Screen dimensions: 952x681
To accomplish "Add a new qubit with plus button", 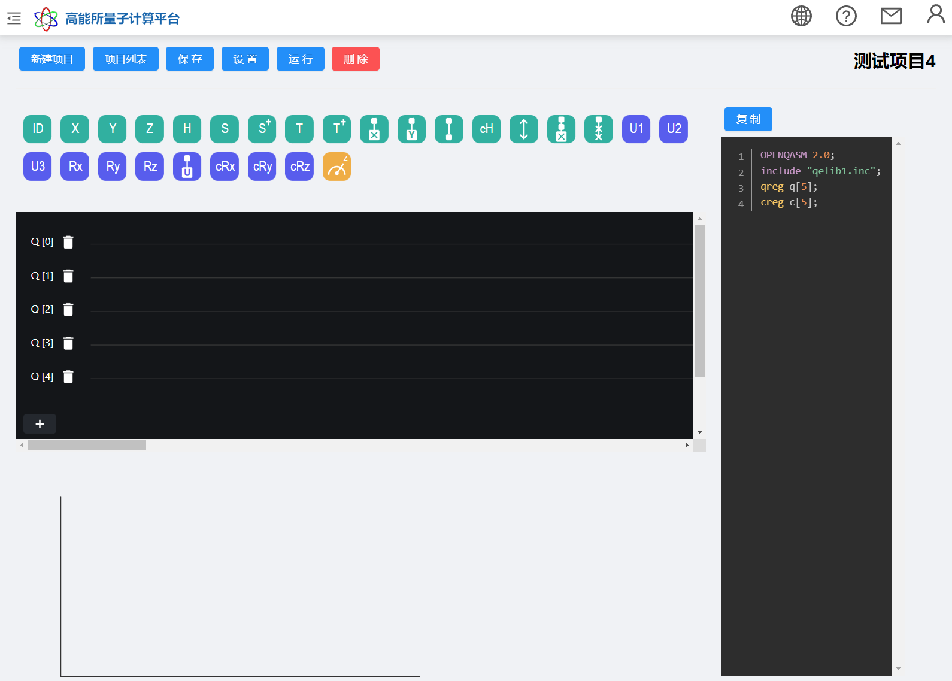I will pos(40,424).
